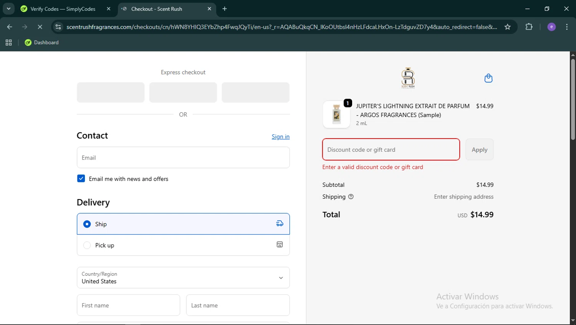Open the Extensions puzzle icon
The width and height of the screenshot is (576, 325).
coord(529,27)
